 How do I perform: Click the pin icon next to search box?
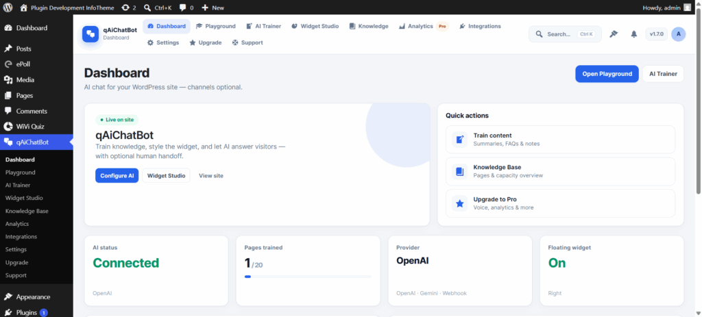pos(614,34)
